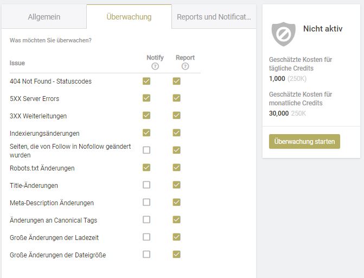Enable Notify for Änderungen an Canonical Tags
364x278 pixels.
point(146,220)
